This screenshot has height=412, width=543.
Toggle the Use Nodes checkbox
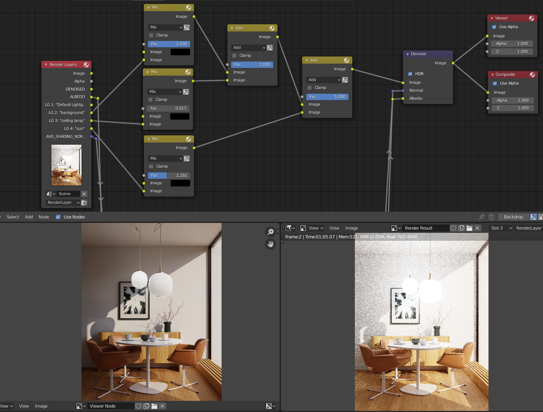[58, 217]
